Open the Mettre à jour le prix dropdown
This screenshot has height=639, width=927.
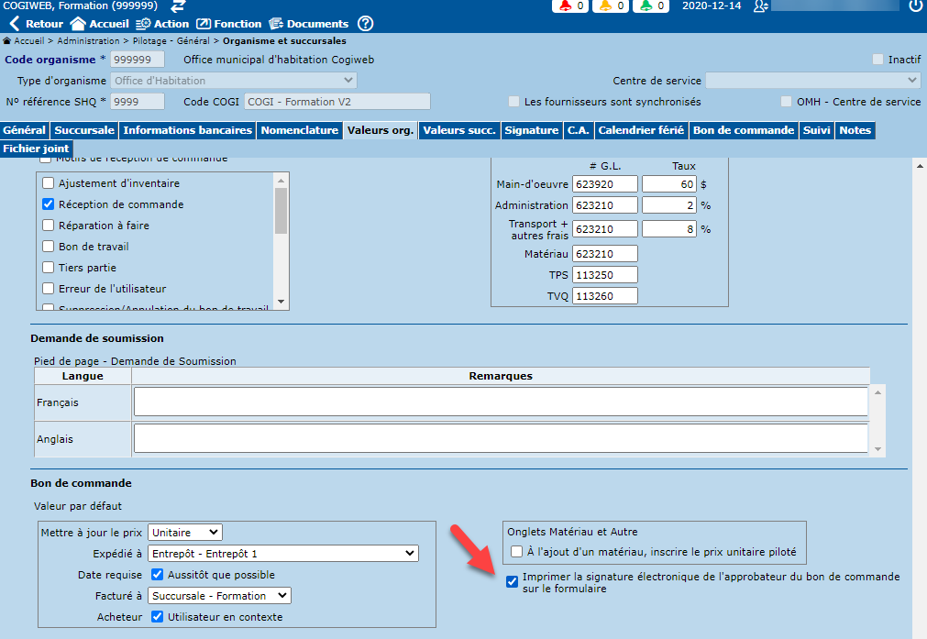(185, 532)
